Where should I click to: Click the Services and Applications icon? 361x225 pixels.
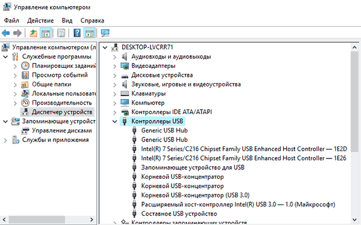click(x=16, y=140)
